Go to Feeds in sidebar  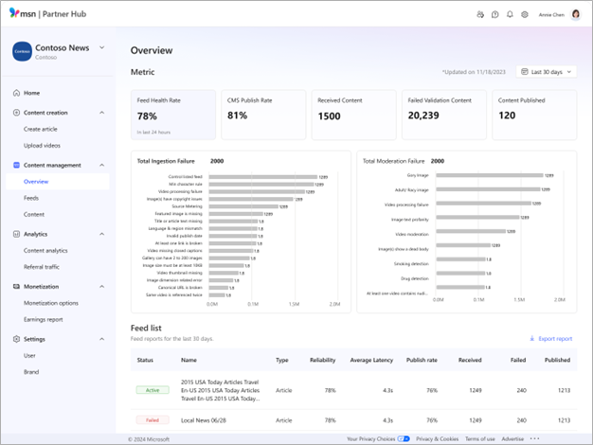point(31,198)
